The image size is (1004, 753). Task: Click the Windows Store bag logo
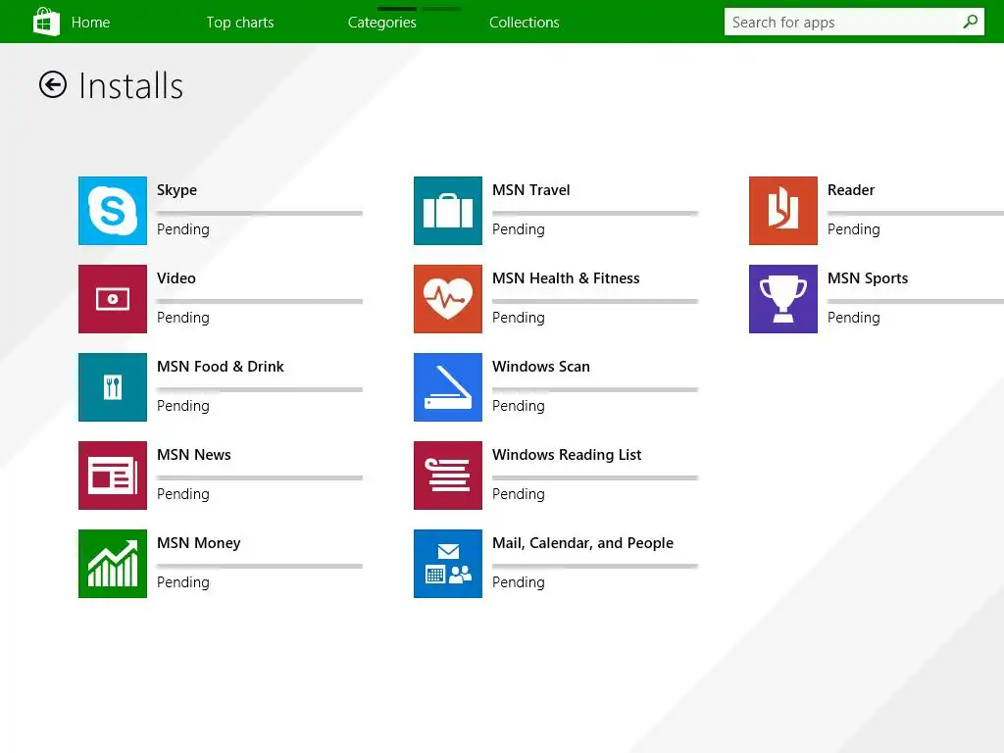[x=46, y=22]
